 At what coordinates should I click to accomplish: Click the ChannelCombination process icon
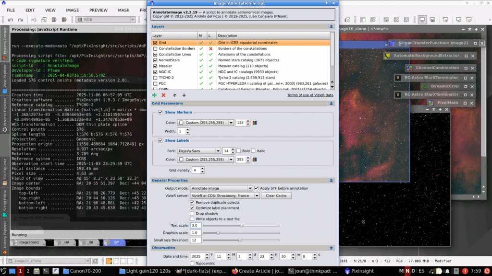pos(408,68)
